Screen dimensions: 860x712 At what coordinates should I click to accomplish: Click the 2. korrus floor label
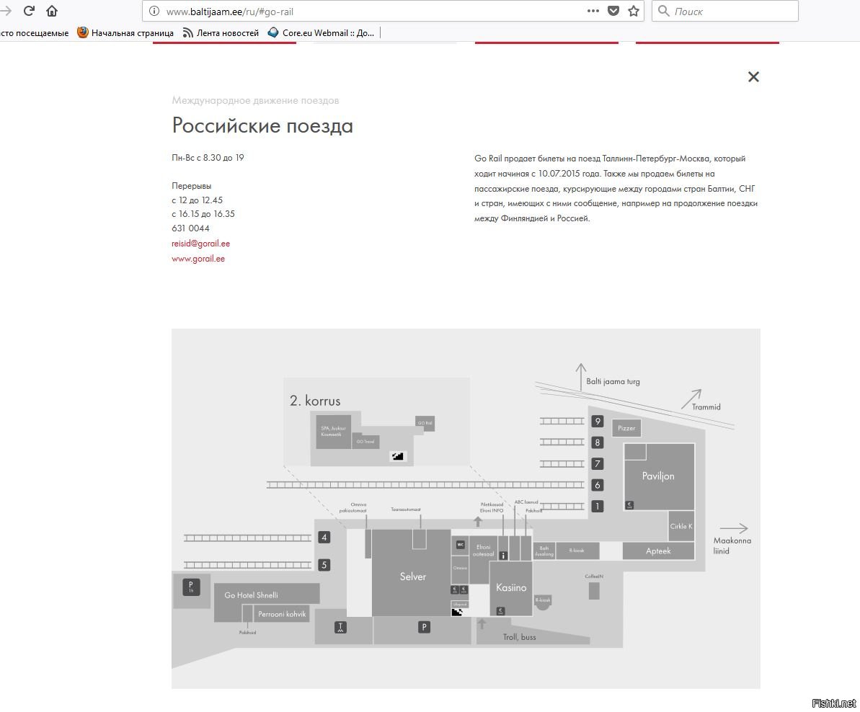[x=315, y=401]
